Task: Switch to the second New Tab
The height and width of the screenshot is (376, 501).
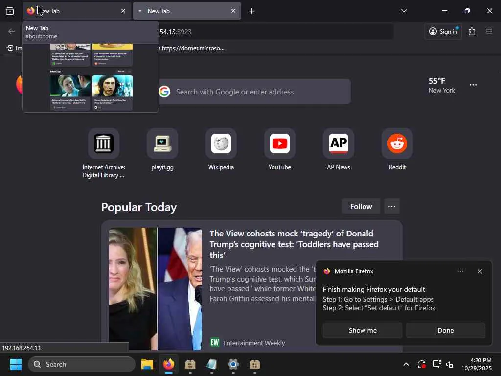Action: 187,11
